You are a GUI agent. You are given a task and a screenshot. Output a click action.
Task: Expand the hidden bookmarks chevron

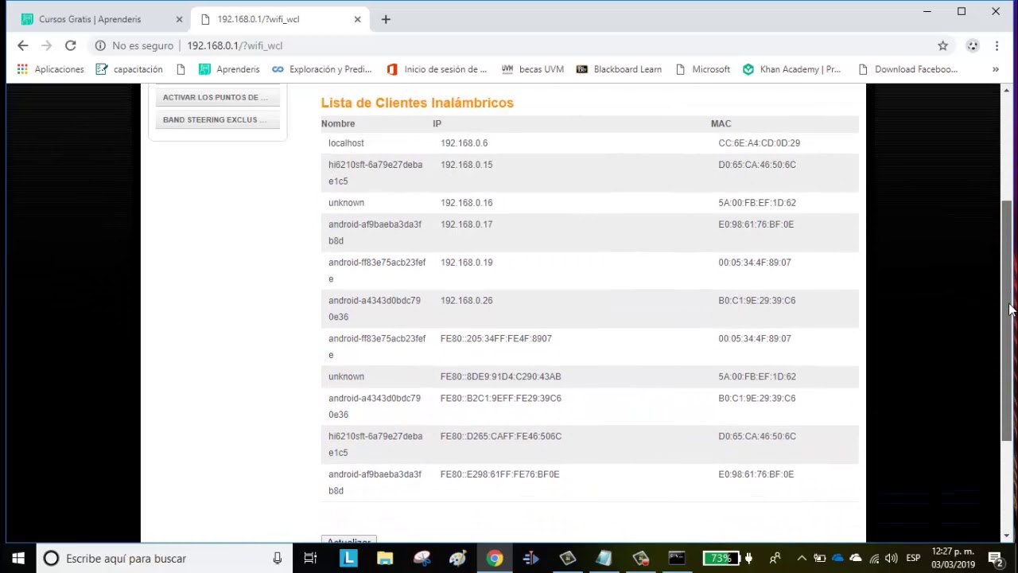995,69
